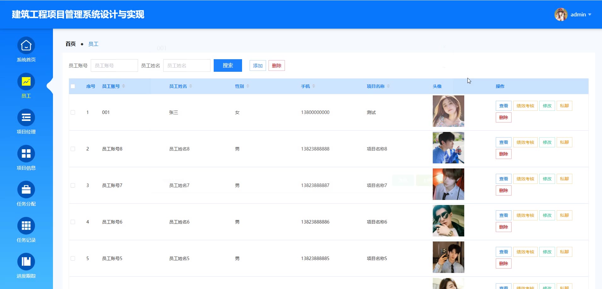Select the 员工 chart icon in sidebar
This screenshot has height=289, width=602.
(x=26, y=82)
